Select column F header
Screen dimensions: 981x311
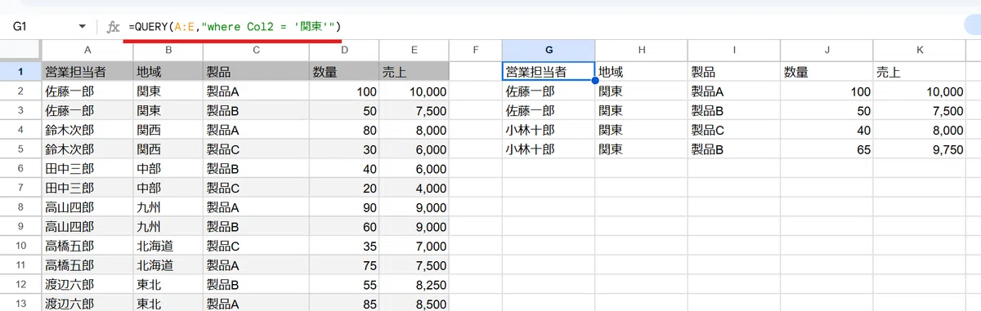click(x=475, y=50)
